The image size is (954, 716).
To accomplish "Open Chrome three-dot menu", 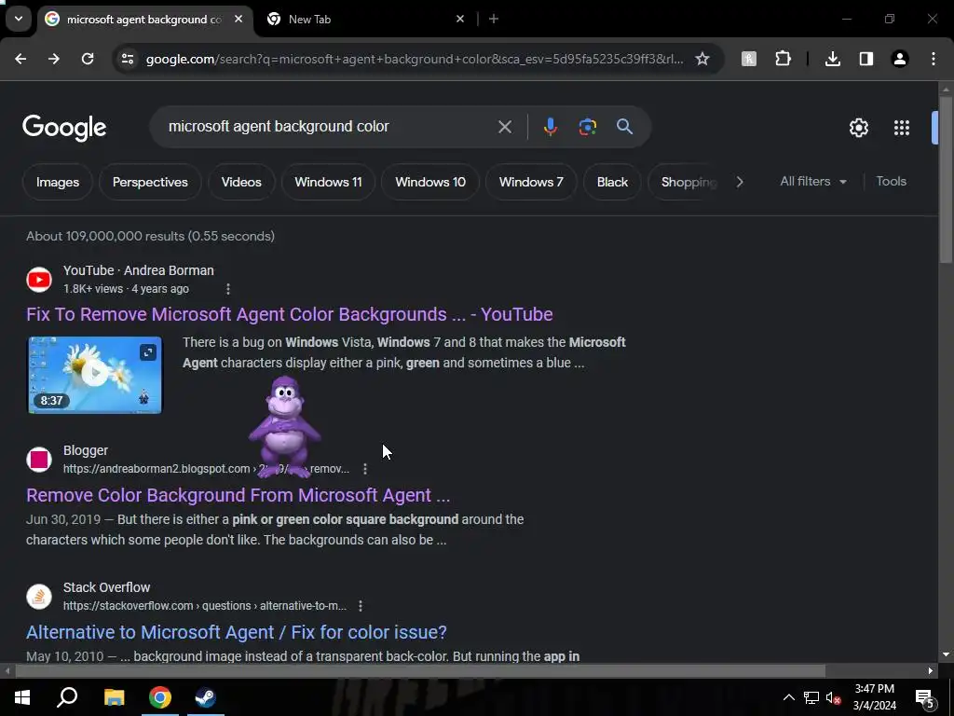I will (934, 59).
